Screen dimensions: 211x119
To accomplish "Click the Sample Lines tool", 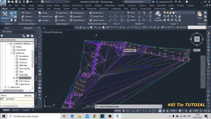I will [96, 16].
